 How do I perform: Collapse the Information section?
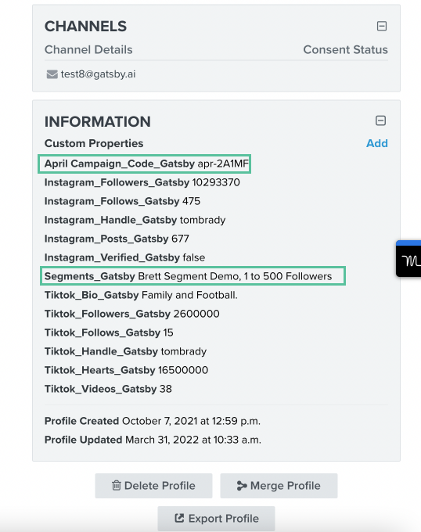pos(380,120)
